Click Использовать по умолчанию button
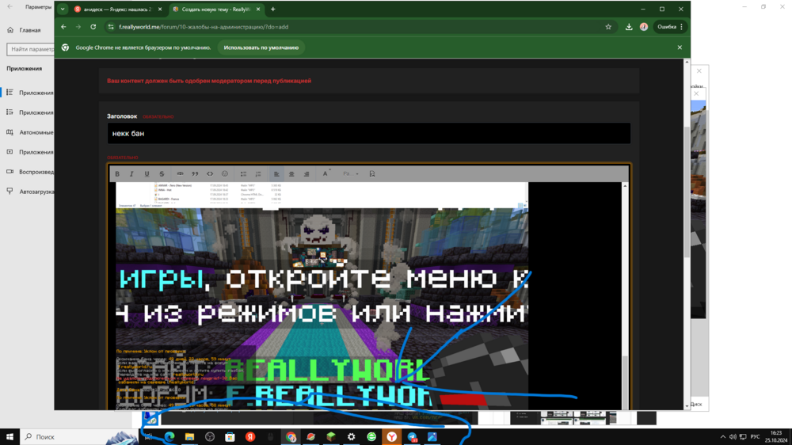792x445 pixels. click(x=261, y=48)
